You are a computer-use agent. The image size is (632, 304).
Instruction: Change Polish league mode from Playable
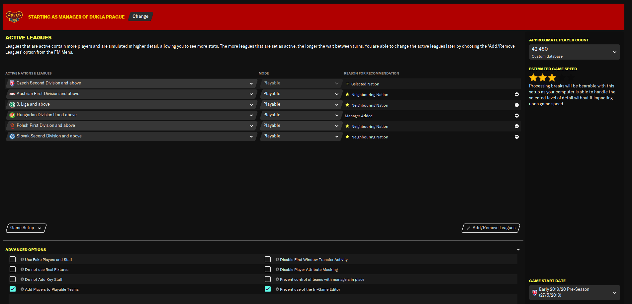pos(301,126)
